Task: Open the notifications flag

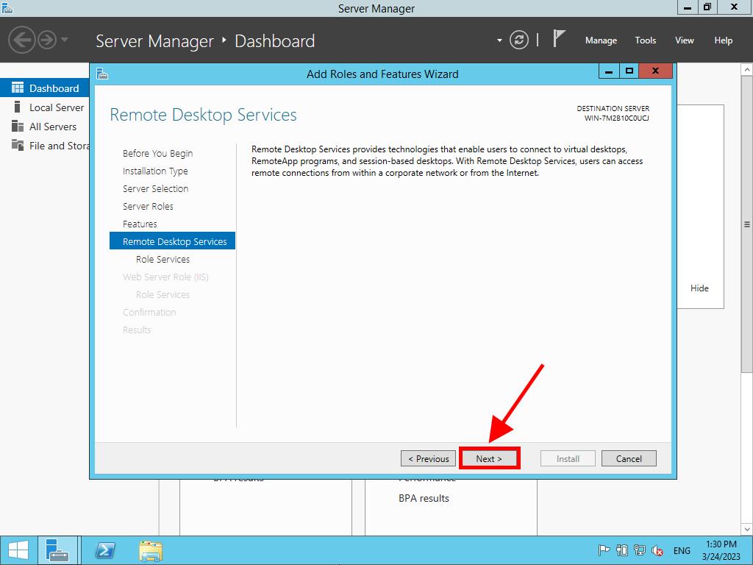Action: pos(559,39)
